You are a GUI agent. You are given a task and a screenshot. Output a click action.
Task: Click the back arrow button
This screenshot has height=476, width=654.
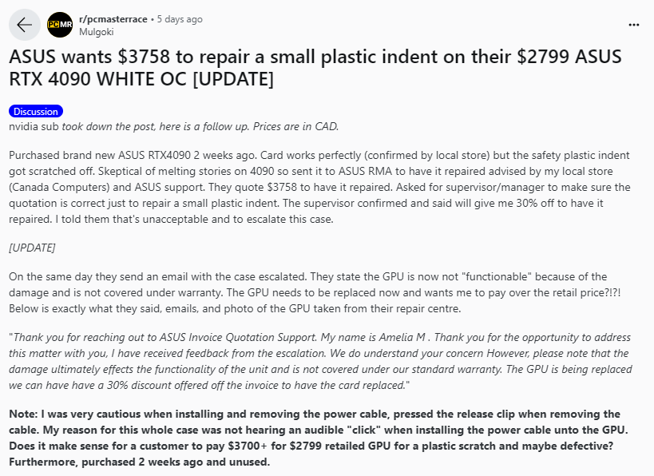point(25,25)
